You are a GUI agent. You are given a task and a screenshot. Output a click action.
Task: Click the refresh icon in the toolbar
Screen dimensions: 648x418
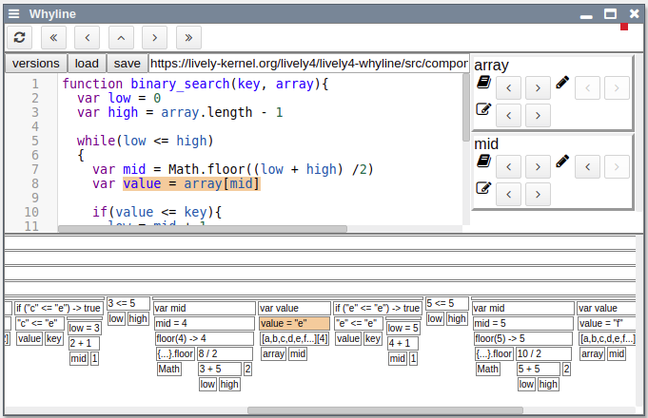(x=21, y=37)
